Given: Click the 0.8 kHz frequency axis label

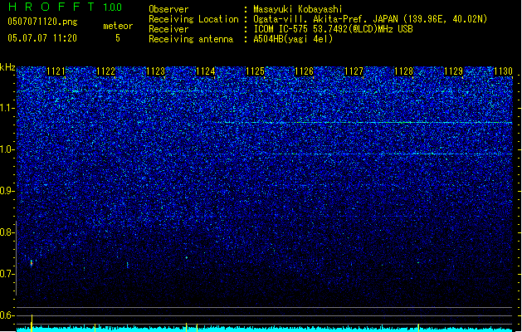Looking at the screenshot, I should pyautogui.click(x=7, y=232).
